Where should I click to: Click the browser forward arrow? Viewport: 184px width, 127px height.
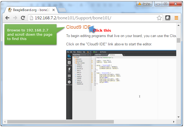pyautogui.click(x=15, y=18)
